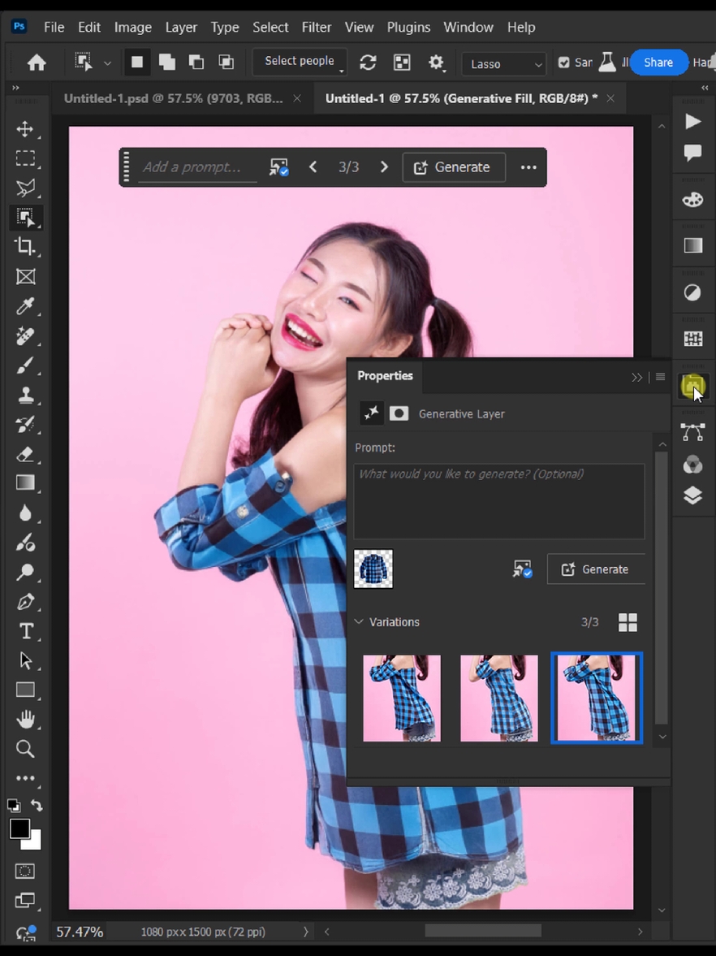Go to Photoshop Home screen
The image size is (716, 956).
37,63
